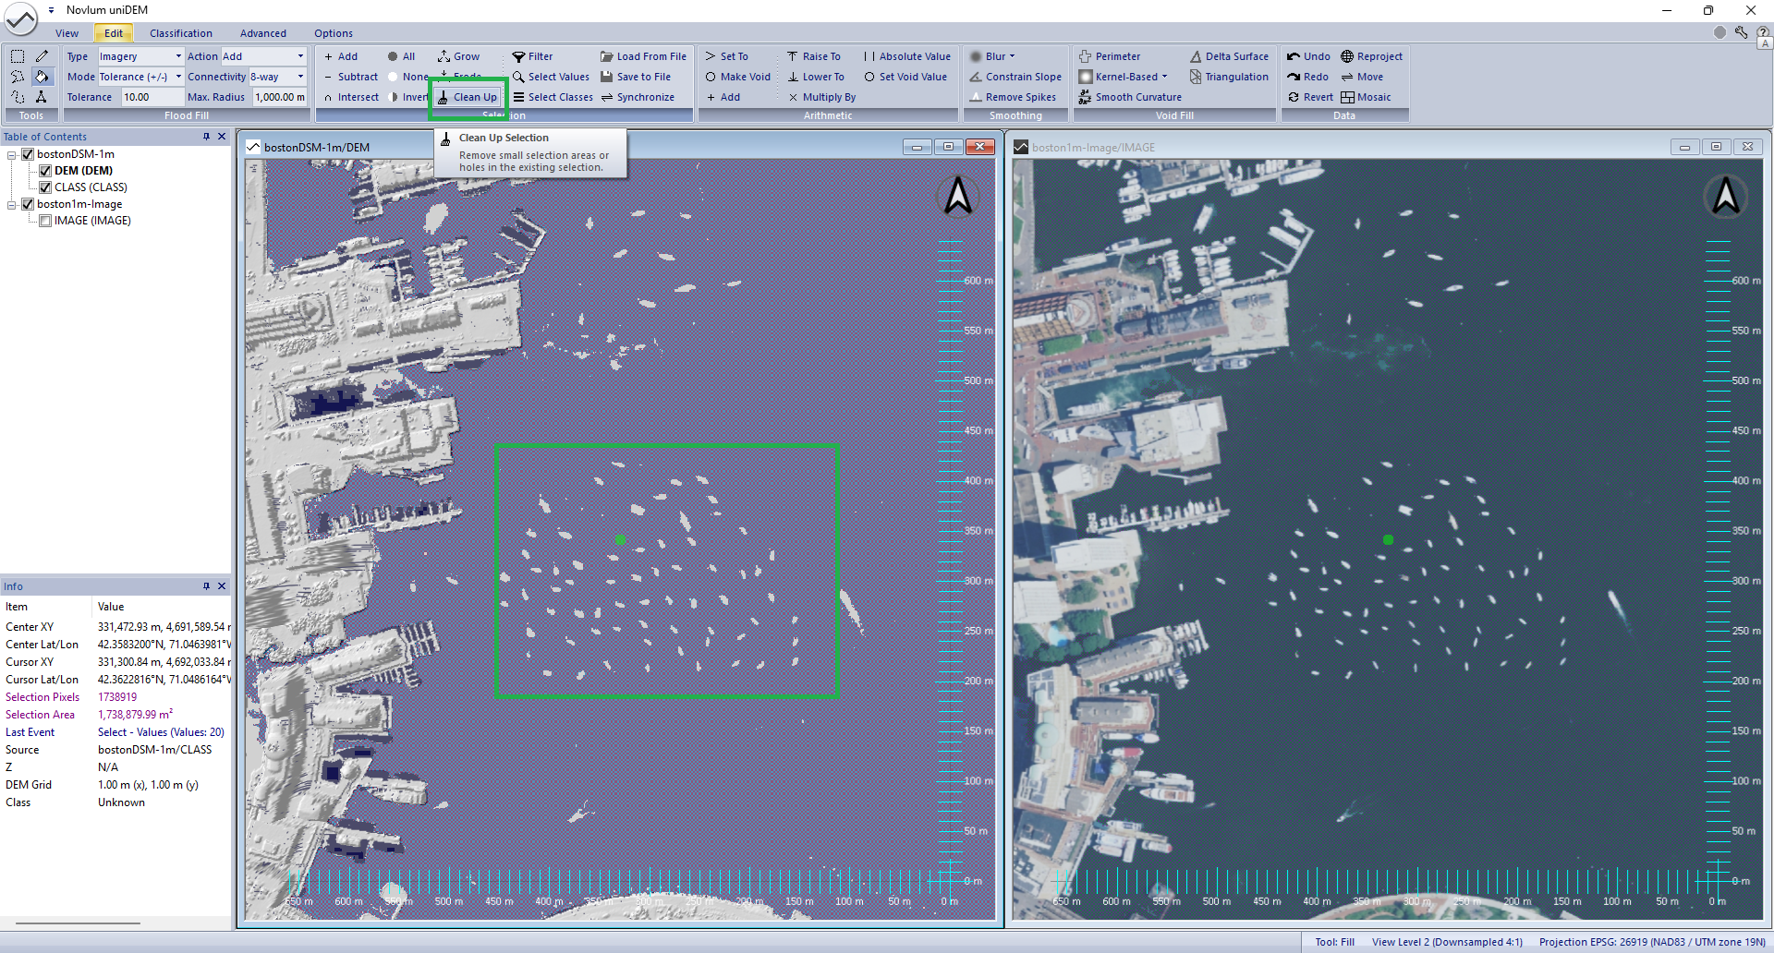Click Raise To tool
The height and width of the screenshot is (953, 1774).
pyautogui.click(x=813, y=56)
